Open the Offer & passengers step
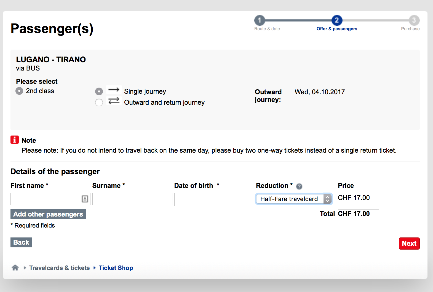433x292 pixels. (337, 29)
